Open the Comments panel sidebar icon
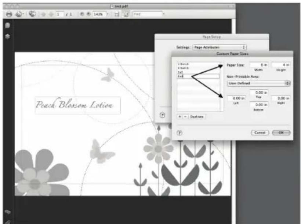The height and width of the screenshot is (224, 301). [x=7, y=212]
